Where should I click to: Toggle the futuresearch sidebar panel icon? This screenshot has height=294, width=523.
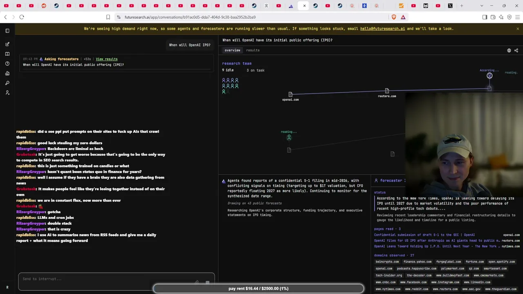[7, 31]
